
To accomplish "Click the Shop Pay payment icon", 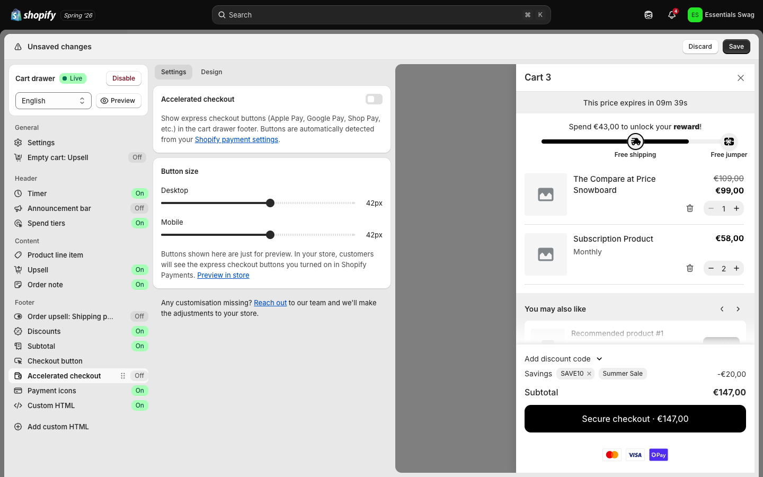I will point(659,455).
